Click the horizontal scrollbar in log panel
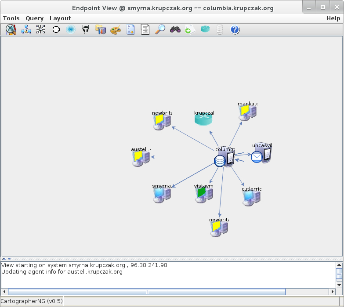The width and height of the screenshot is (344, 307). 147,292
